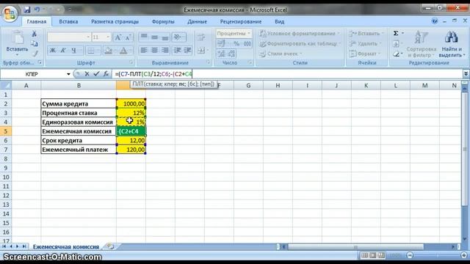Undo last action in quick access toolbar
Viewport: 470px width, 264px height.
tap(37, 10)
